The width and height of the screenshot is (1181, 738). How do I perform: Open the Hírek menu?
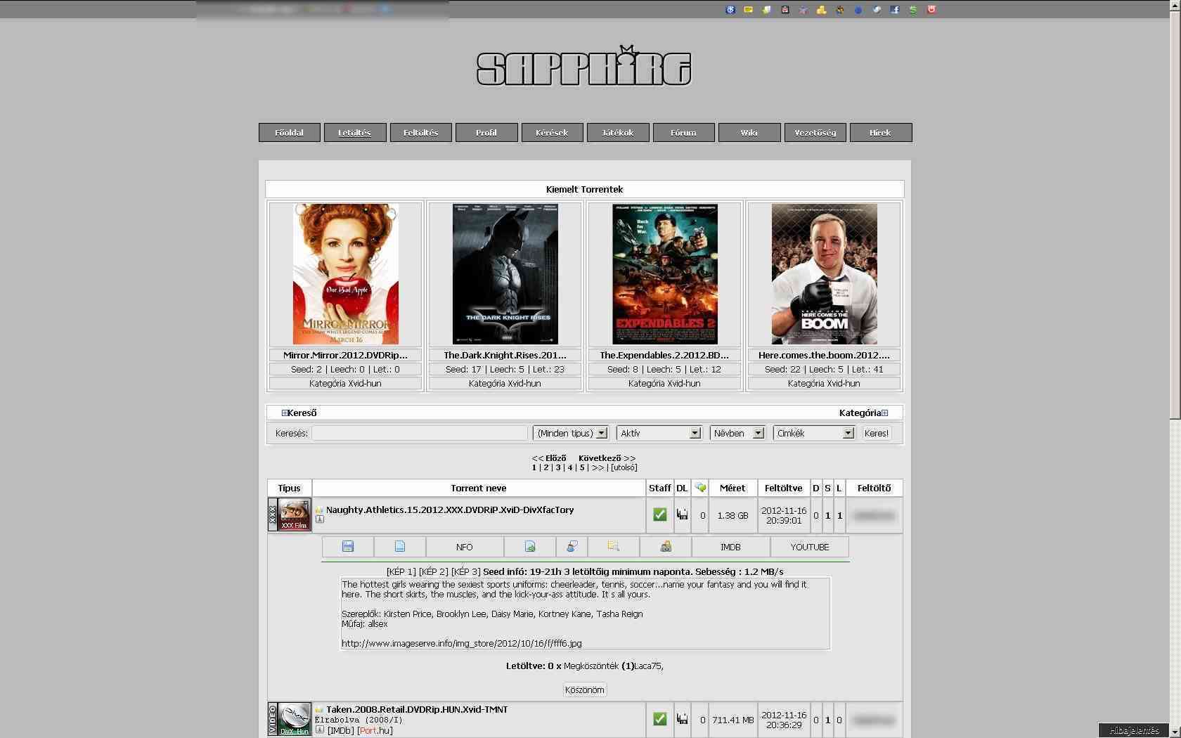point(881,133)
